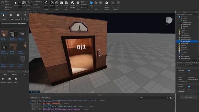Toggle Anchor on the selection

[84, 7]
